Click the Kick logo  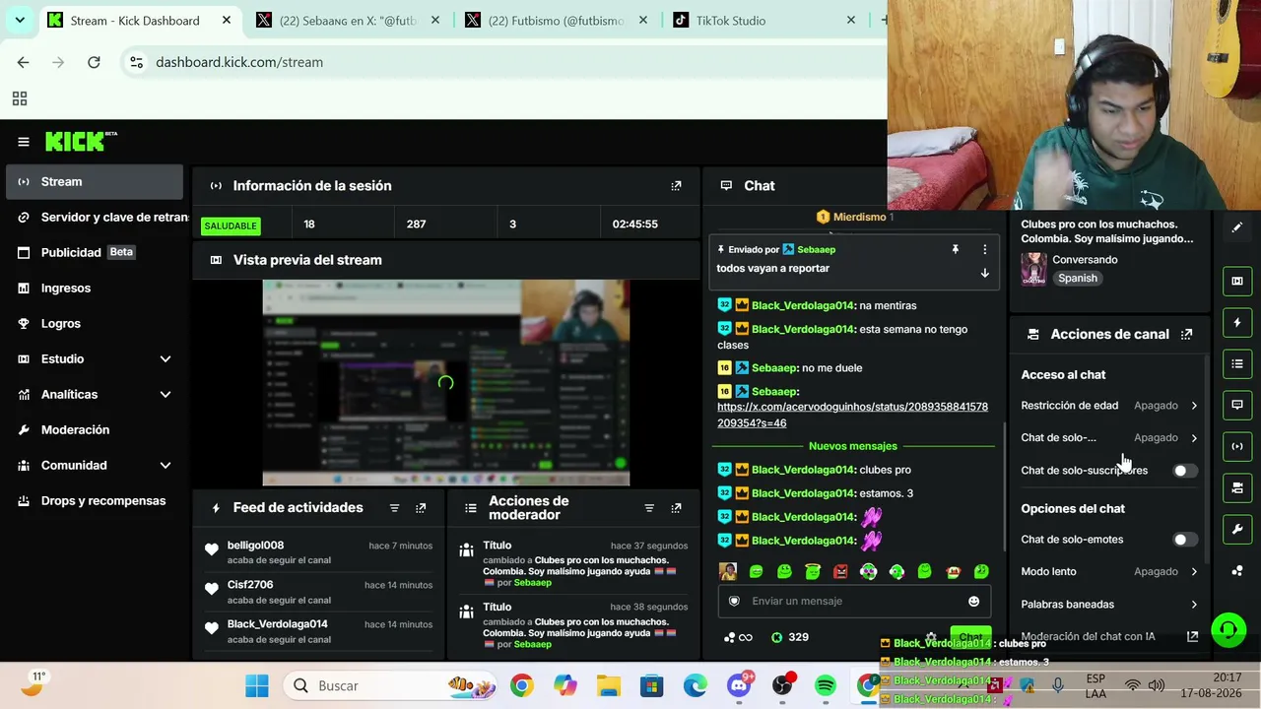click(81, 141)
